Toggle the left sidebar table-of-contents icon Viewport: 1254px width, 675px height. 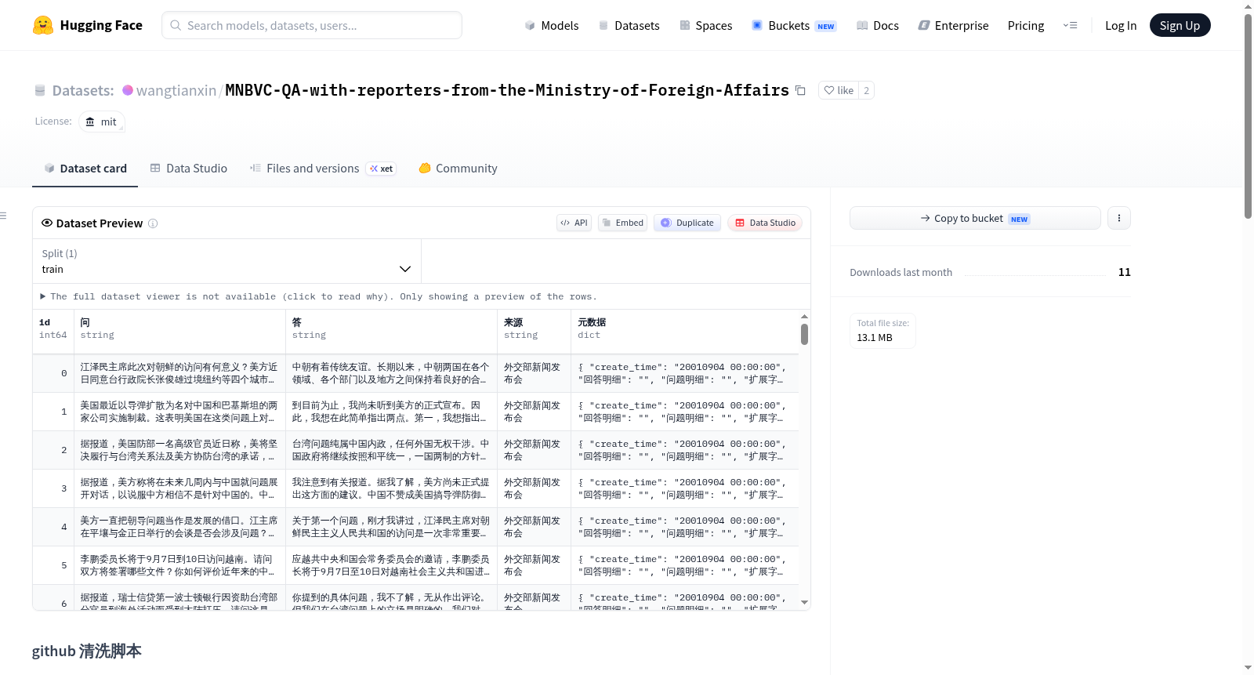[4, 216]
